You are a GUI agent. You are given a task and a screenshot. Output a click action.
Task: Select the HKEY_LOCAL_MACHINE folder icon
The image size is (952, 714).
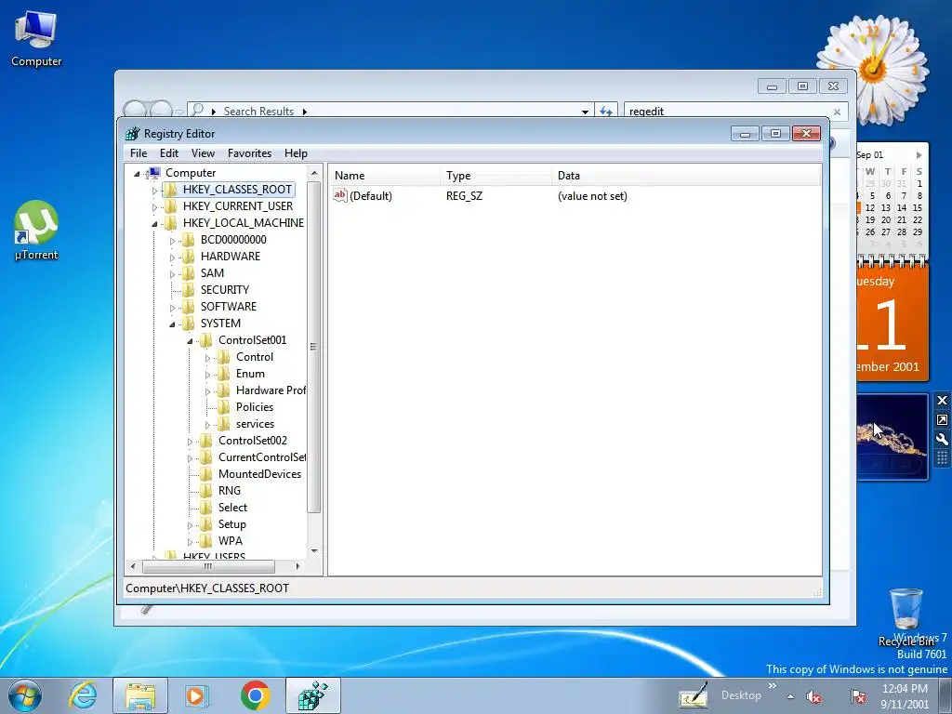click(x=171, y=223)
